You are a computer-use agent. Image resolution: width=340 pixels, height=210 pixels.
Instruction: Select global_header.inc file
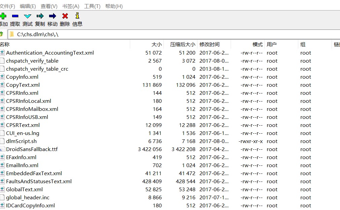coord(28,198)
